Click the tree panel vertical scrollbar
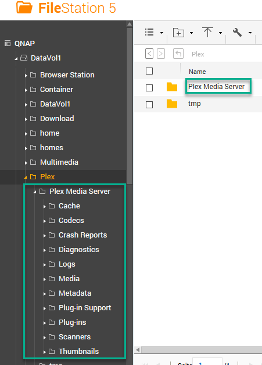262x365 pixels. pyautogui.click(x=130, y=106)
